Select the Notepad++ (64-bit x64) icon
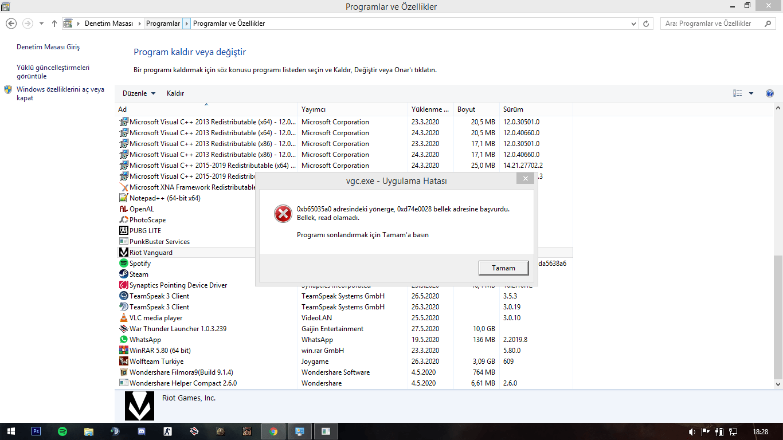Screen dimensions: 783x440 (123, 198)
